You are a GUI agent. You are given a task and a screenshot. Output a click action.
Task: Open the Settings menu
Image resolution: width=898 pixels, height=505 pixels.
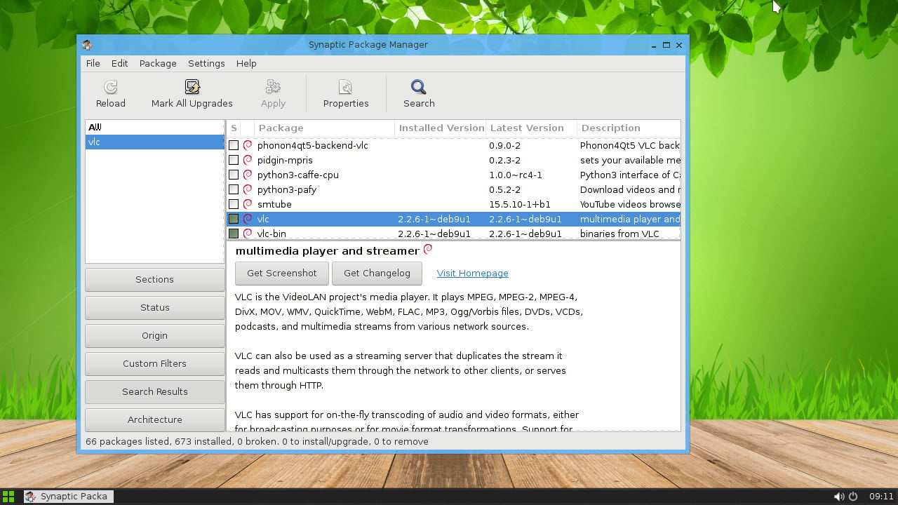(x=206, y=63)
